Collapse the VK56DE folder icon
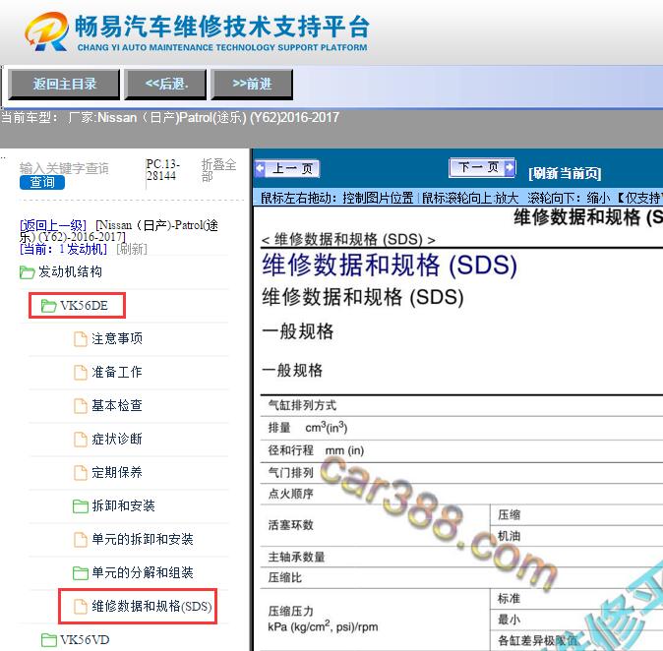The width and height of the screenshot is (663, 651). pos(48,306)
